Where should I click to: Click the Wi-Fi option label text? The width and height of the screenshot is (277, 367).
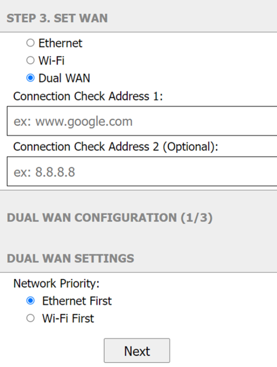51,61
